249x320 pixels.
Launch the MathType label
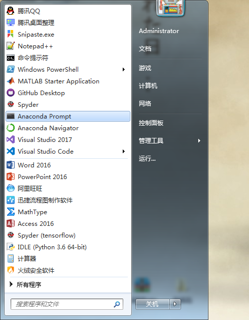click(32, 212)
